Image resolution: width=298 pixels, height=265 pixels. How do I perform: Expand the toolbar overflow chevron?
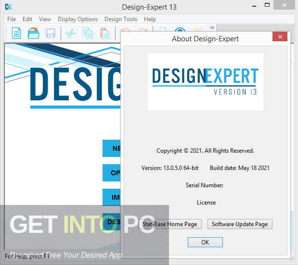pos(212,28)
